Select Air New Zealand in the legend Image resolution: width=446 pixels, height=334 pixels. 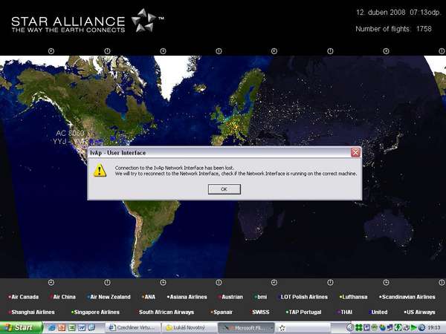point(109,297)
